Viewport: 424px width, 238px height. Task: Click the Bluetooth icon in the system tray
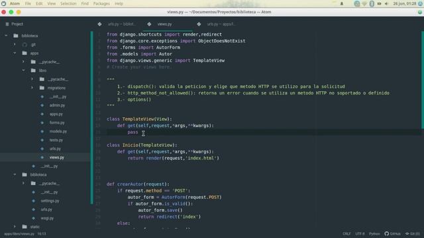pyautogui.click(x=372, y=3)
